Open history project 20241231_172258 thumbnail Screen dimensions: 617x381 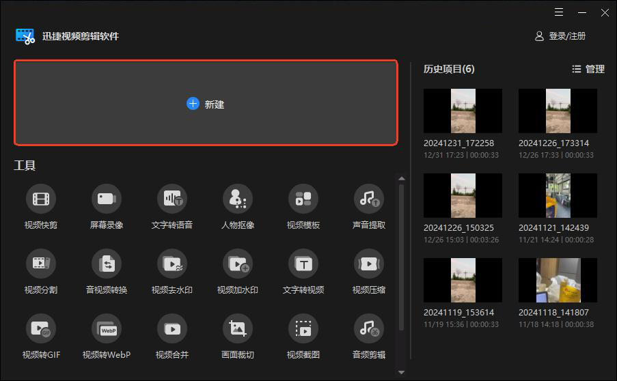[x=463, y=111]
